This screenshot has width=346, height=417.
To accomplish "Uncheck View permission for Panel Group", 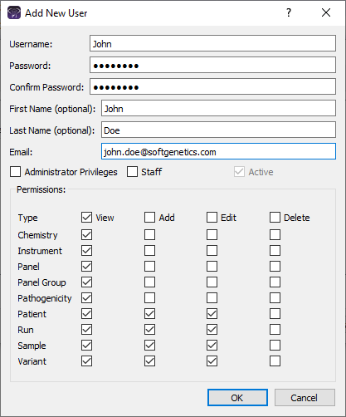I will coord(86,282).
